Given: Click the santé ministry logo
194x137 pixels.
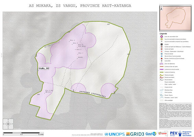Looking at the screenshot, I should 163,134.
